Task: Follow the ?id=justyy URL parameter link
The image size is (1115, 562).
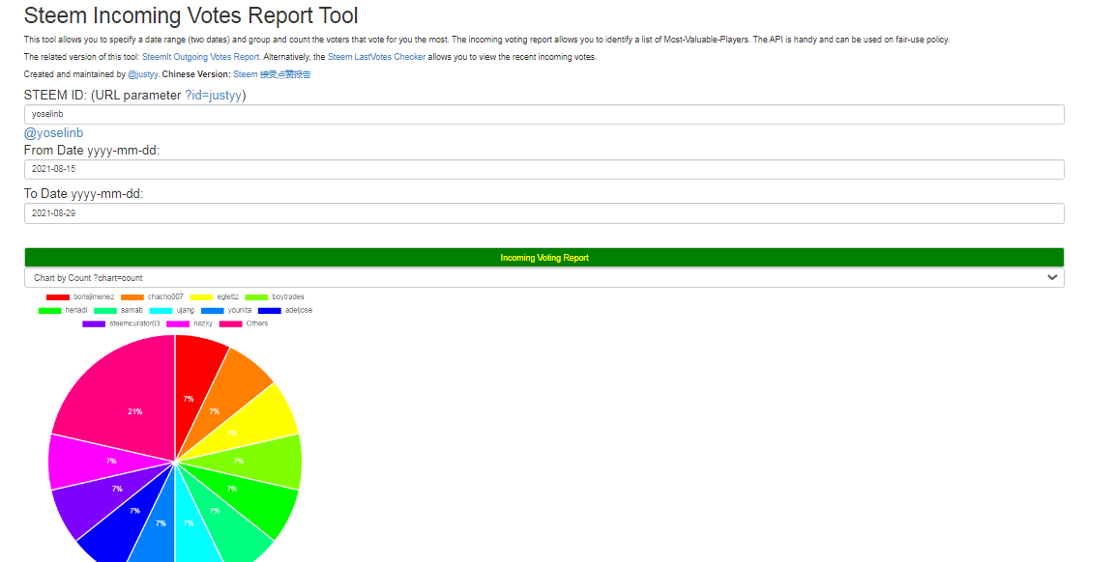Action: (214, 96)
